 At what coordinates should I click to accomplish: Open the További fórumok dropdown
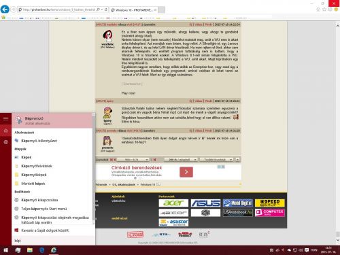(x=216, y=160)
